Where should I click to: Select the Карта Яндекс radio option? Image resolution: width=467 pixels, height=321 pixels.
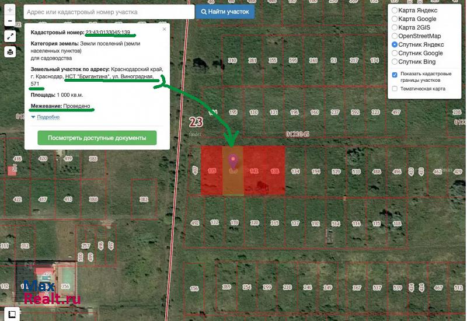tap(395, 11)
